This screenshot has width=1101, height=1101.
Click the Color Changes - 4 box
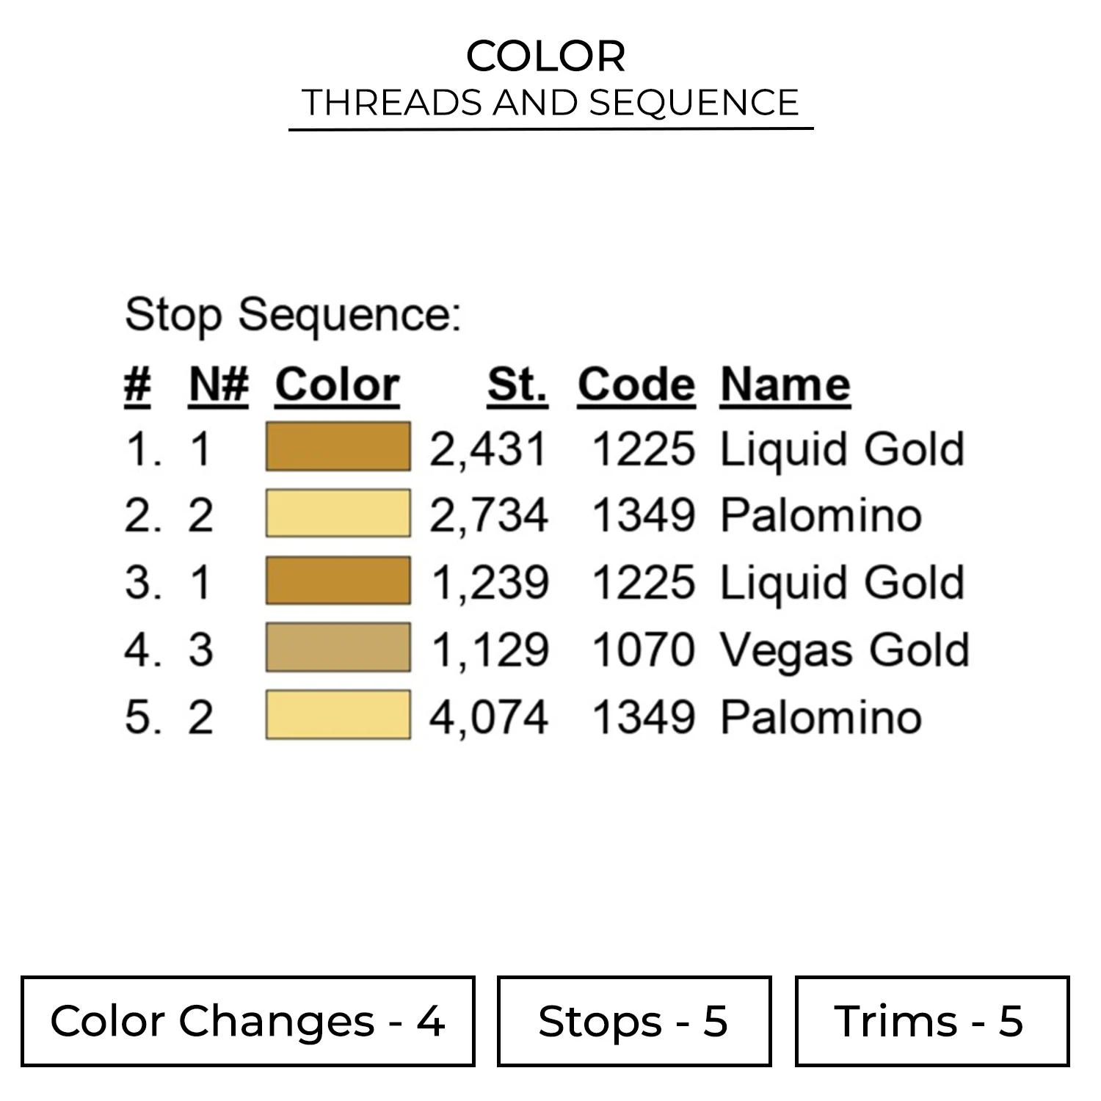[248, 1021]
